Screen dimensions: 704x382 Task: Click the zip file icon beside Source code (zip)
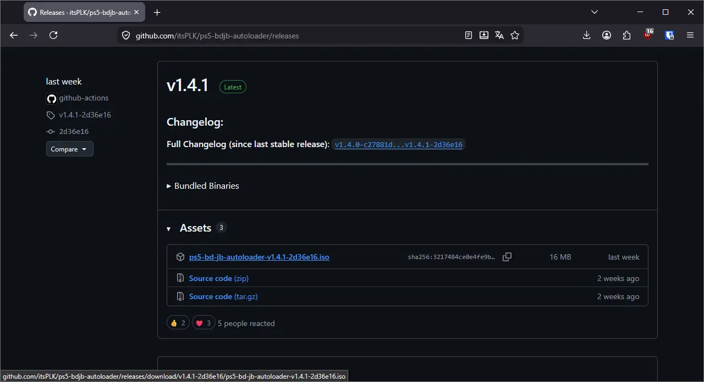click(180, 278)
